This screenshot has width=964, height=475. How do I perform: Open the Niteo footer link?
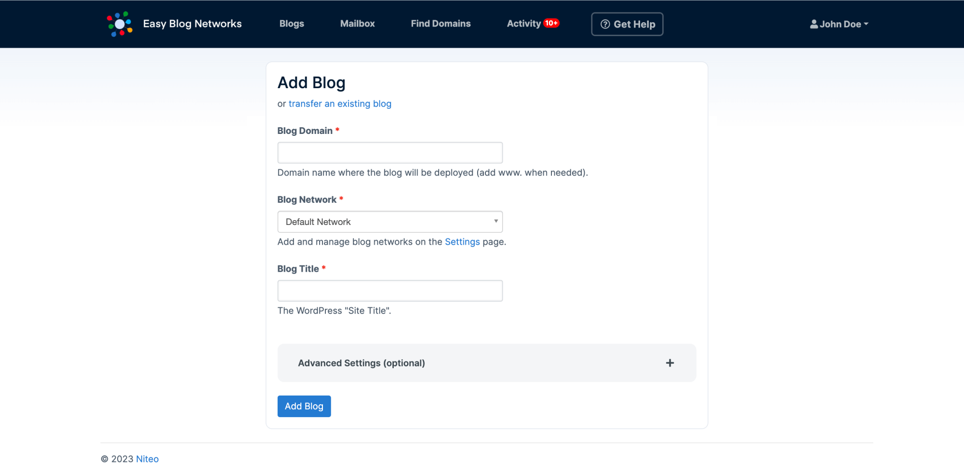[x=147, y=459]
